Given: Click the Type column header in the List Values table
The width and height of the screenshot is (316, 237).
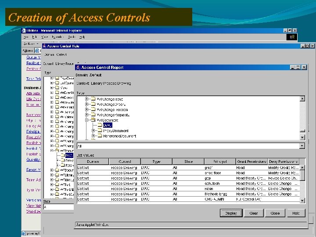Looking at the screenshot, I should (x=156, y=162).
